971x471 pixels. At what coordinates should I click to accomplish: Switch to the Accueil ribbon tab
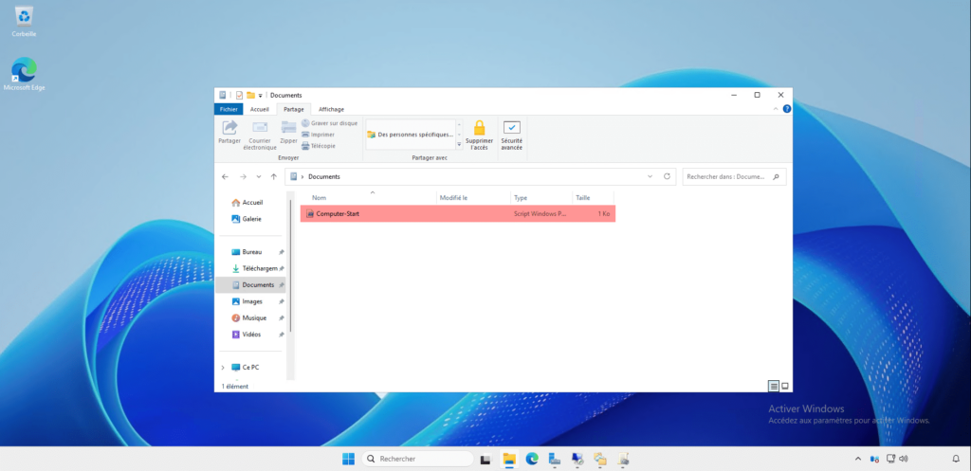(x=260, y=109)
